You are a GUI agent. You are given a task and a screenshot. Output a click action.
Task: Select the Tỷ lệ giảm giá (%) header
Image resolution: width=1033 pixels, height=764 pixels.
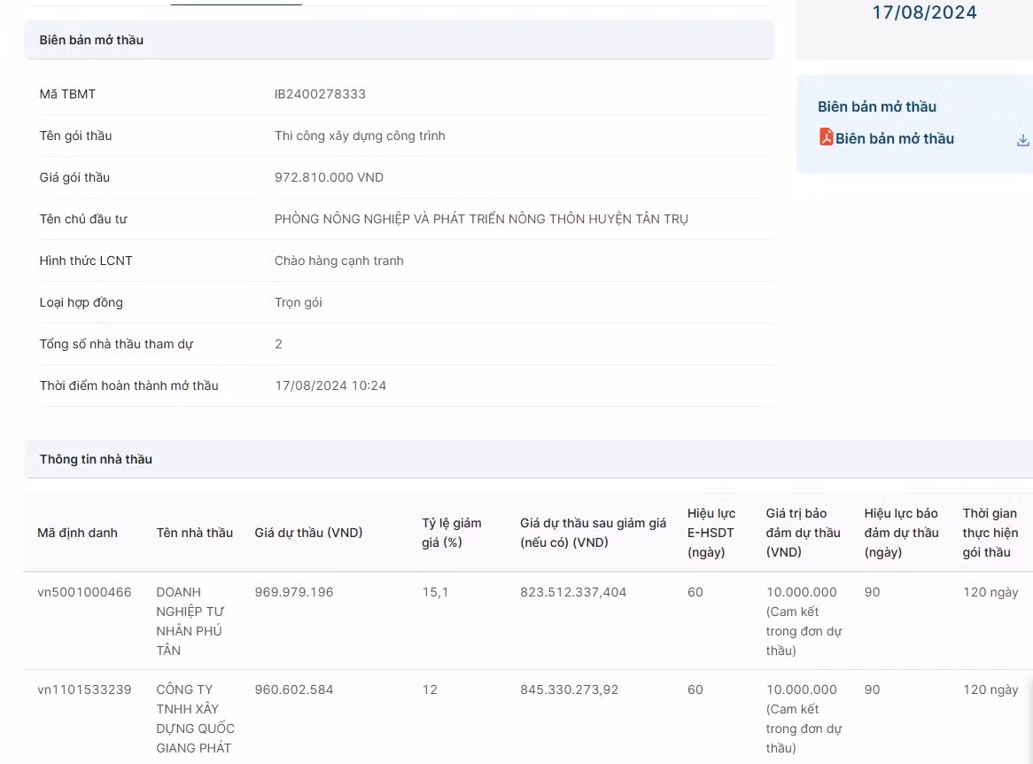tap(451, 533)
